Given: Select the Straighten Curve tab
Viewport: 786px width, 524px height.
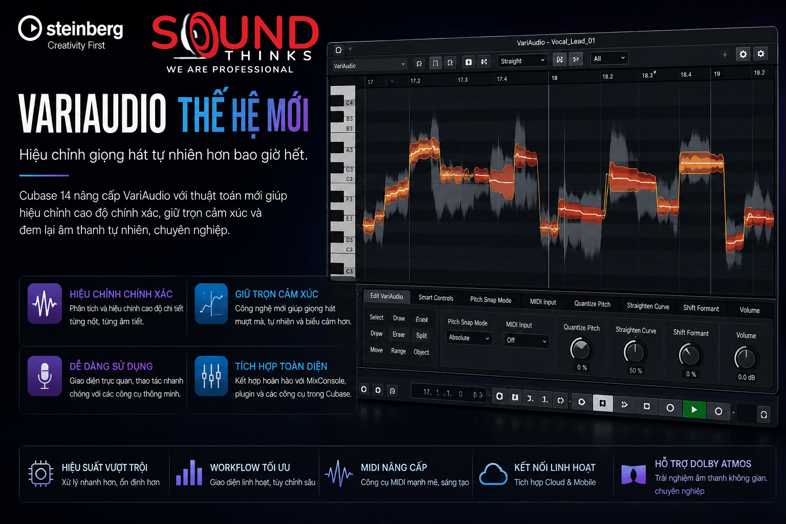Looking at the screenshot, I should point(648,306).
